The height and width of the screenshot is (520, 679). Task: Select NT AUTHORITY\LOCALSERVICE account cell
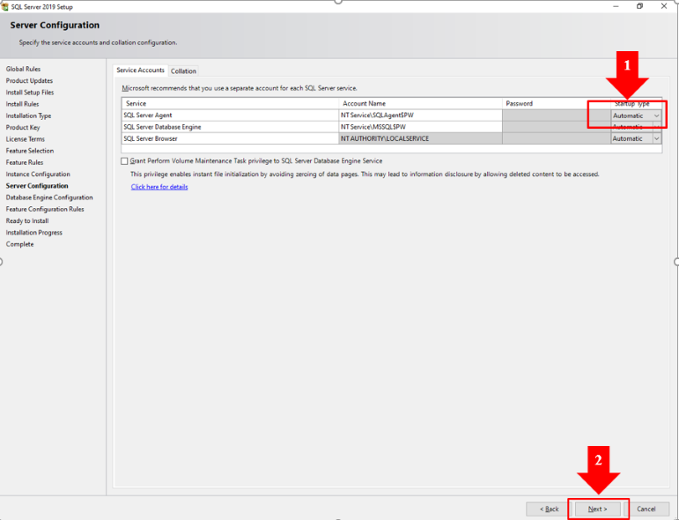coord(420,138)
